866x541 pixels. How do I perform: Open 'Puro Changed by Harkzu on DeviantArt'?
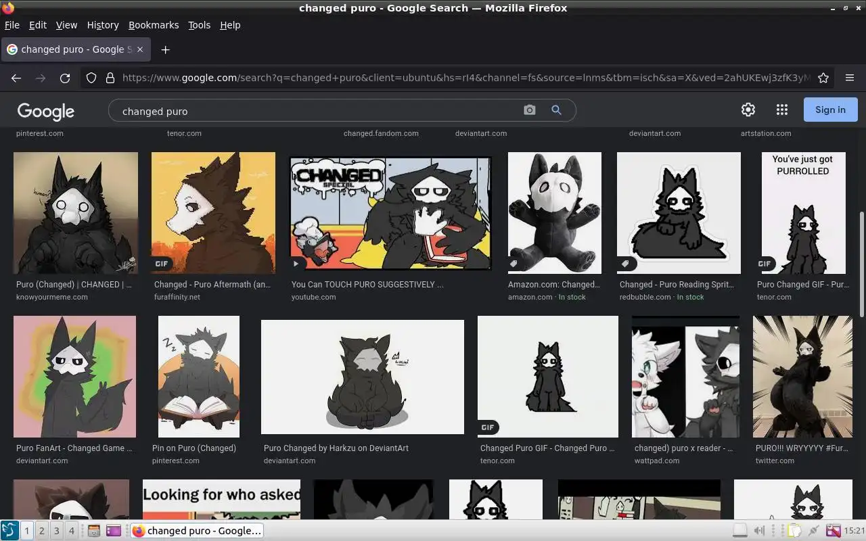[336, 448]
